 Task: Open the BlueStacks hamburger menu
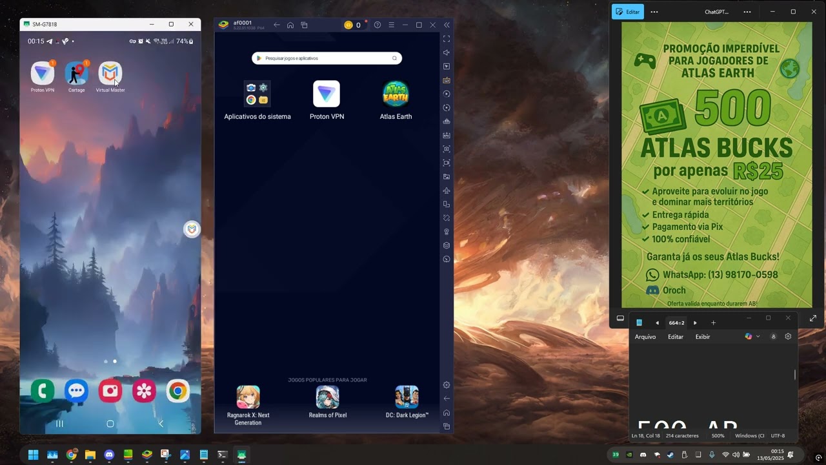391,25
